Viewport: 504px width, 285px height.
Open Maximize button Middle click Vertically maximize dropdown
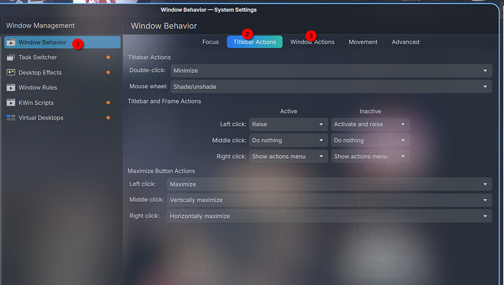click(x=329, y=200)
